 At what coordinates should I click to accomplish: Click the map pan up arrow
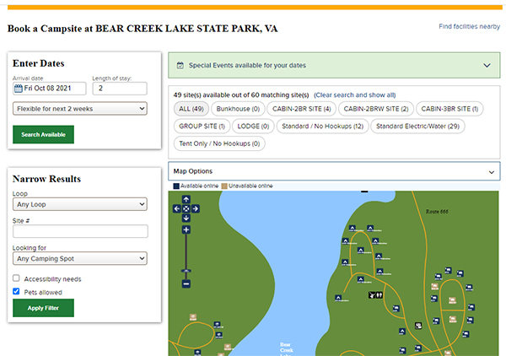[186, 200]
